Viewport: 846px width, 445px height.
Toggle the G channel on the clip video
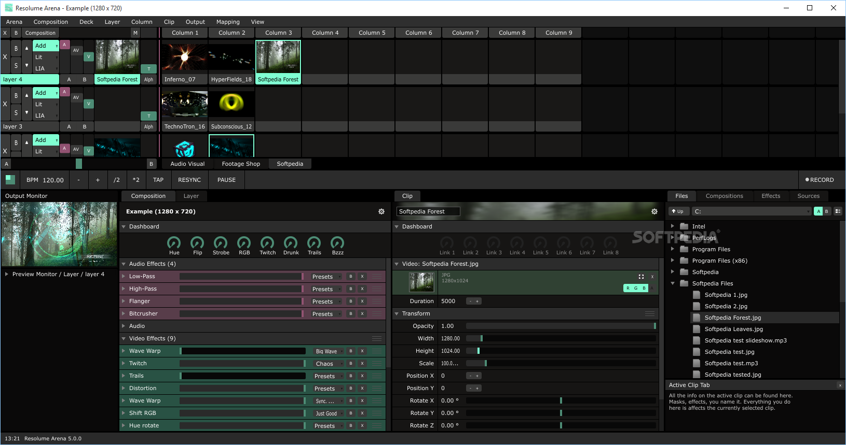click(636, 288)
